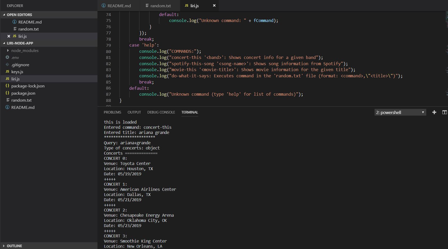Image resolution: width=448 pixels, height=249 pixels.
Task: Click 'Venue: Toyota Center' in terminal output
Action: tap(127, 163)
